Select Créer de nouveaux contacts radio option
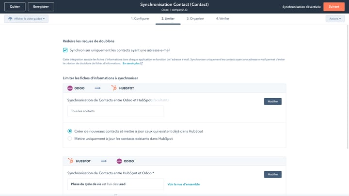The height and width of the screenshot is (196, 349). 70,131
